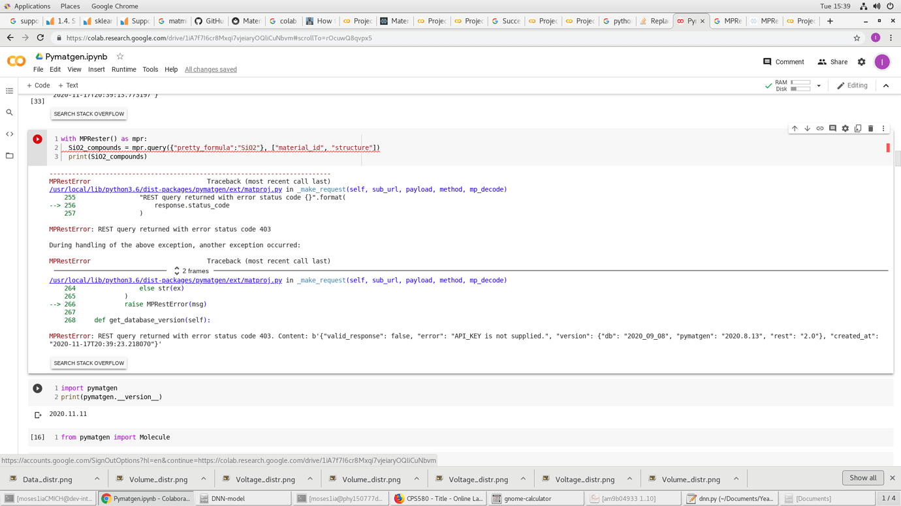Open the RAM/Disk resources dropdown arrow
Viewport: 901px width, 506px height.
point(819,85)
